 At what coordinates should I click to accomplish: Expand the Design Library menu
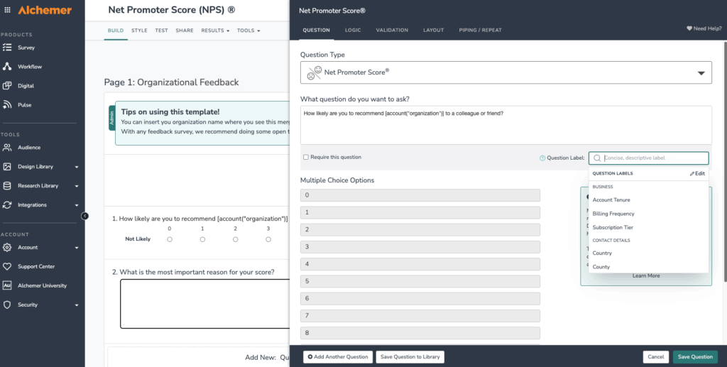click(x=77, y=167)
